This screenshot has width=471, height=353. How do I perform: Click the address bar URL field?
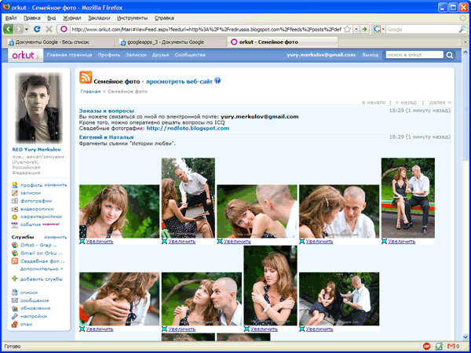point(206,29)
